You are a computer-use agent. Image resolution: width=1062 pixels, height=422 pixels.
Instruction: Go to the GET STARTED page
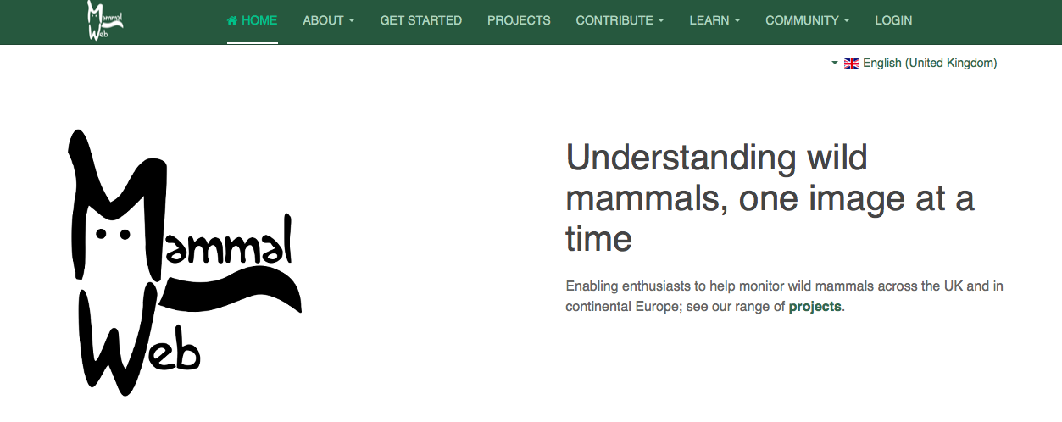[x=421, y=20]
